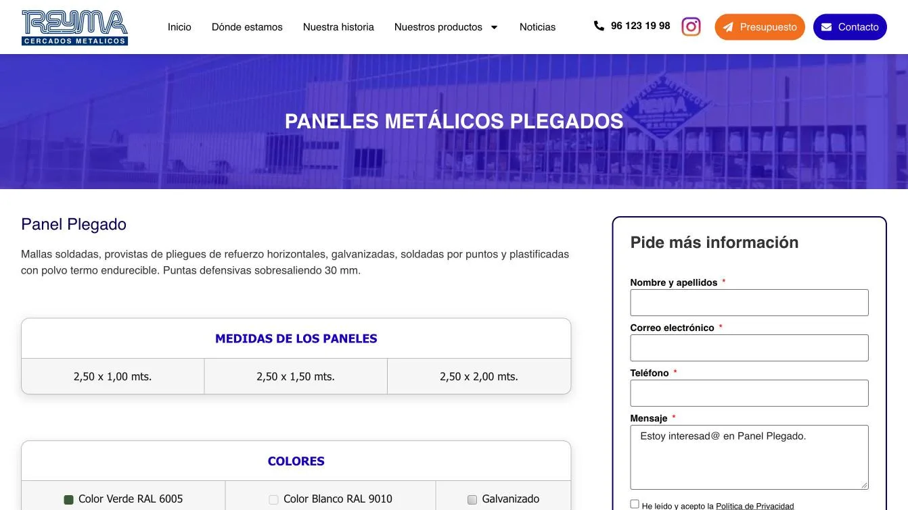Click the COLORES table heading

tap(296, 461)
